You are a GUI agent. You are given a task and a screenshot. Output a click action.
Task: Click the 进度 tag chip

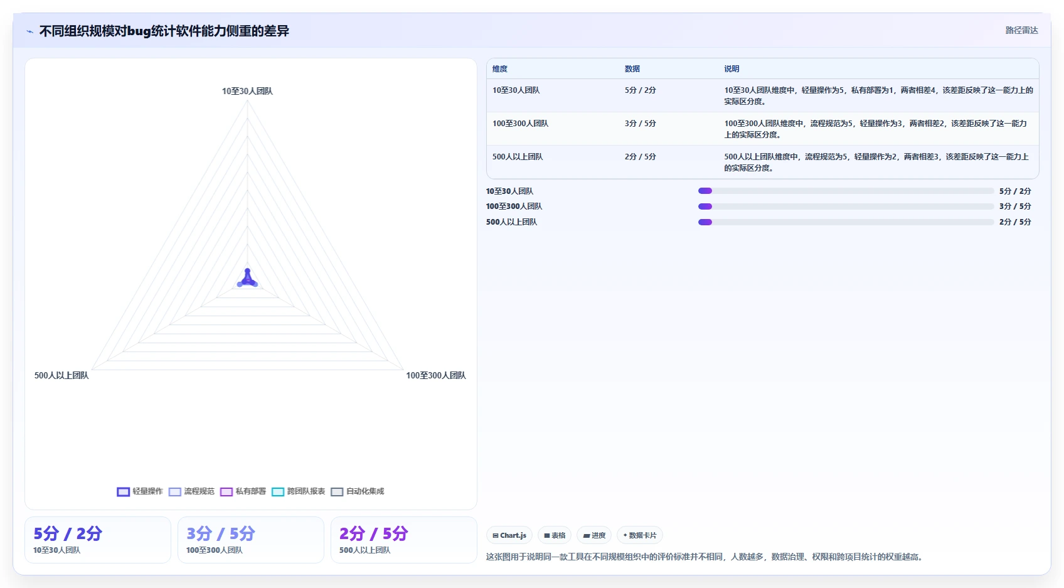click(594, 535)
